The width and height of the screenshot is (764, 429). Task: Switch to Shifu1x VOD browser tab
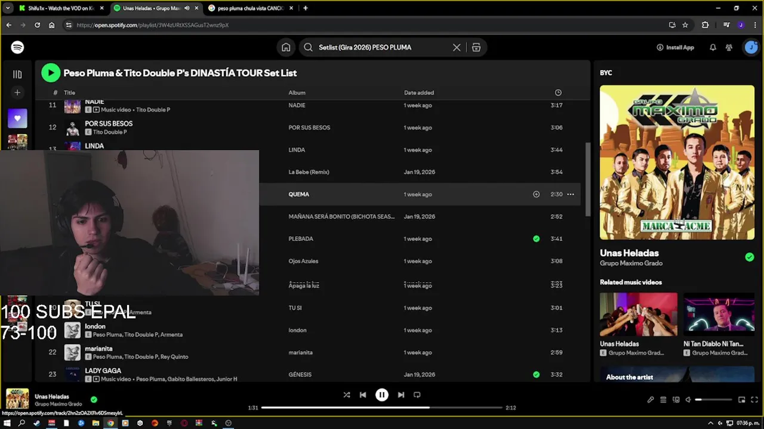click(x=61, y=8)
